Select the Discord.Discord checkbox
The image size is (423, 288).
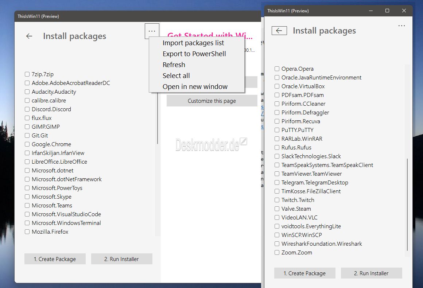27,109
